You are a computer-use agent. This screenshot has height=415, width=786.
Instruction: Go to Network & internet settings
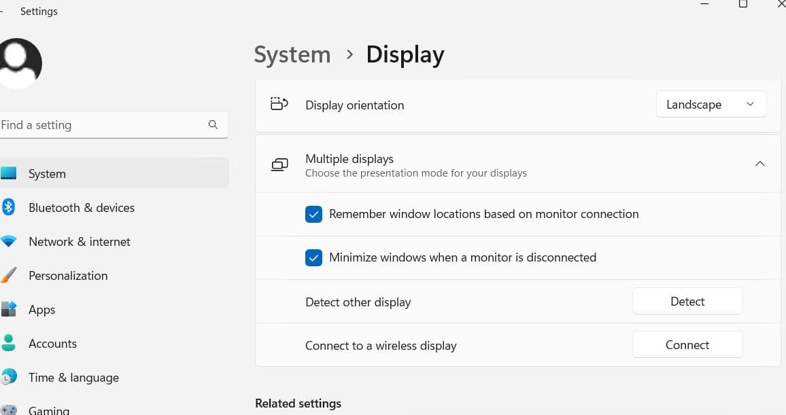pos(114,241)
